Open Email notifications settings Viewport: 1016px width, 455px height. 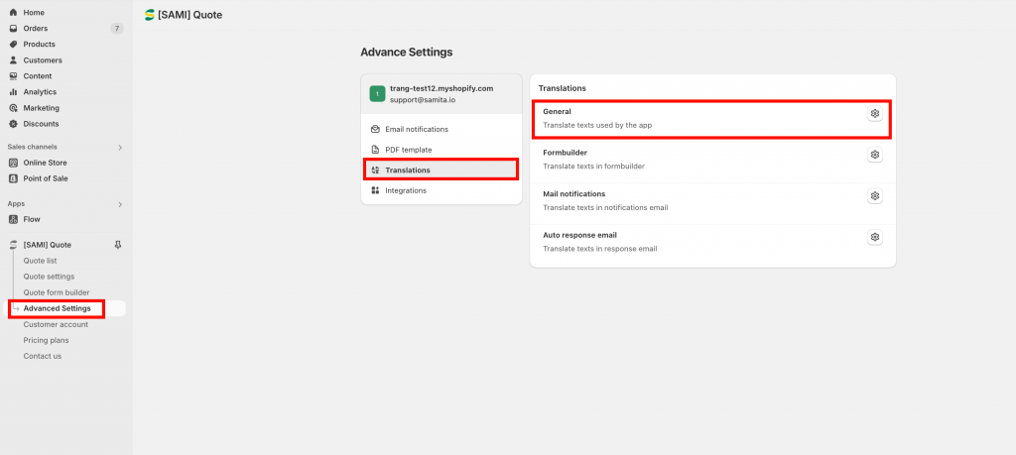coord(441,129)
